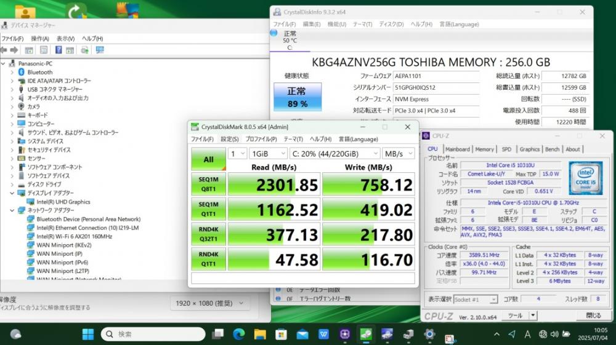Switch to Mainboard tab in CPU-Z

[x=457, y=149]
